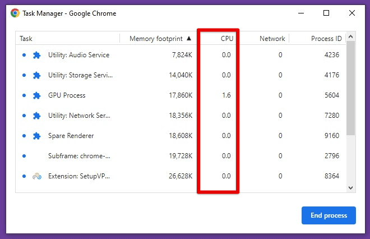
Task: Sort by Memory footprint column header
Action: [156, 39]
